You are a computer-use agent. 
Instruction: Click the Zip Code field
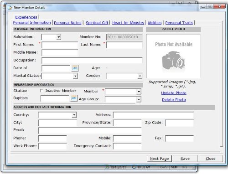pyautogui.click(x=180, y=123)
